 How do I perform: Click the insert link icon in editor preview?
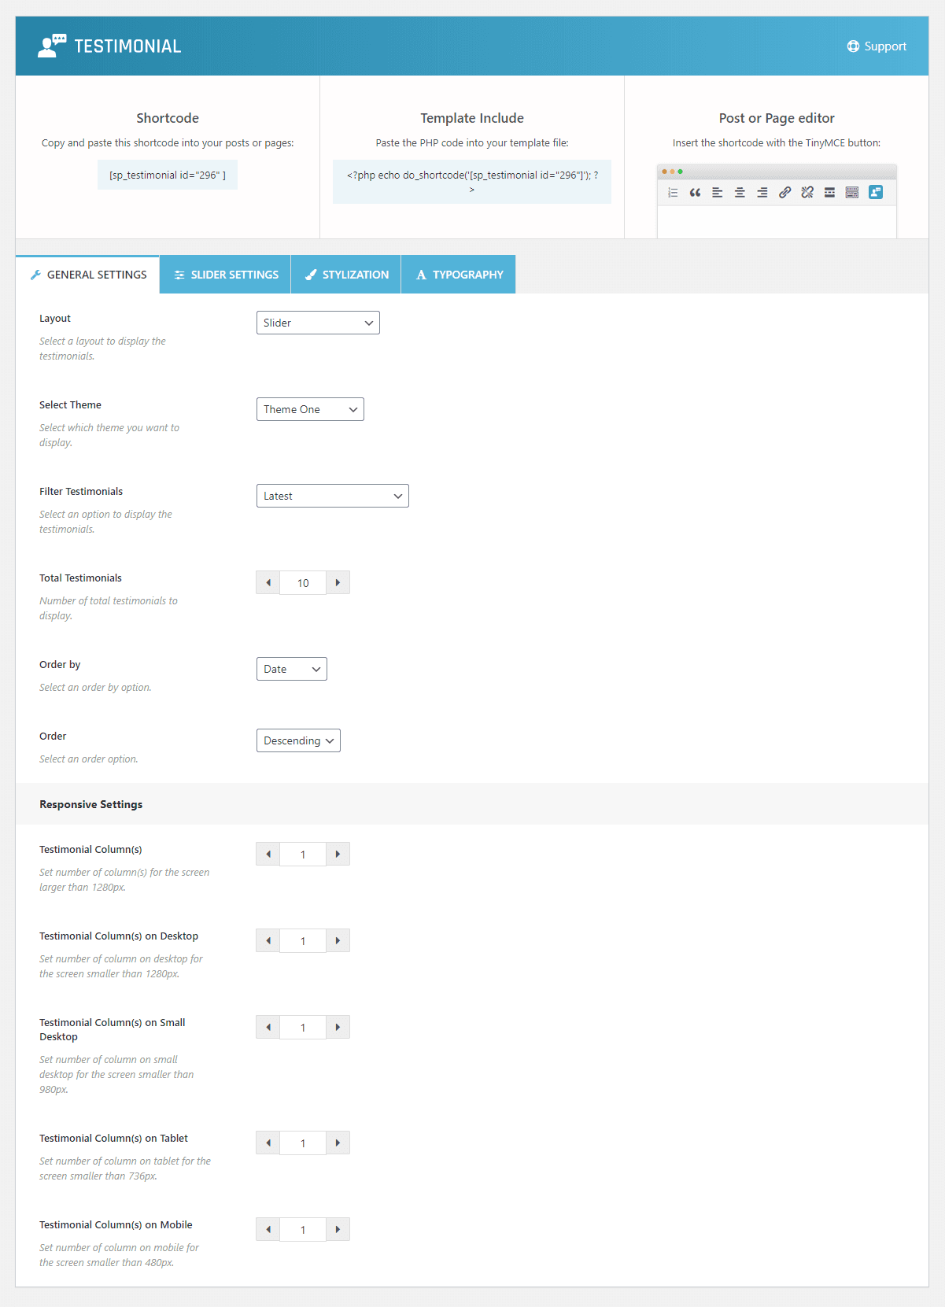coord(784,192)
